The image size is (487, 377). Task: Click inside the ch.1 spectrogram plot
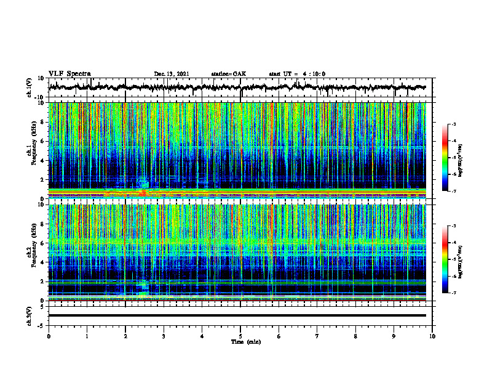[240, 150]
